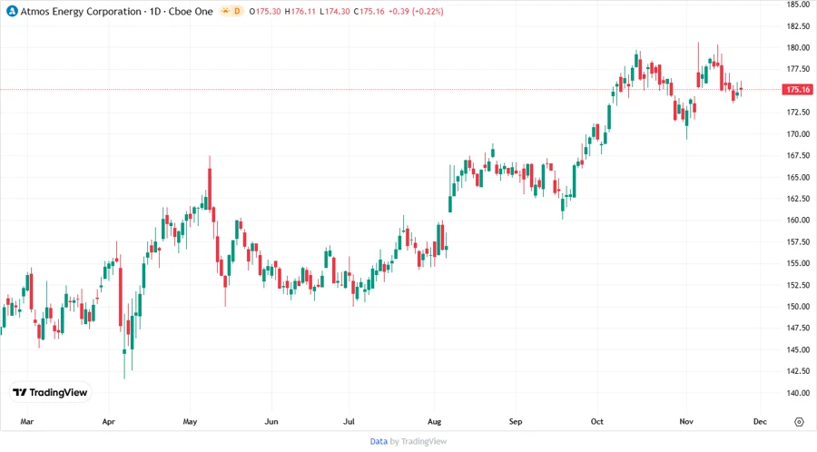Click the orange D delayed-data badge
The height and width of the screenshot is (452, 817).
pos(237,11)
